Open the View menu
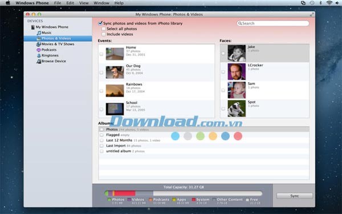Screen dimensions: 342x214 (x=84, y=3)
